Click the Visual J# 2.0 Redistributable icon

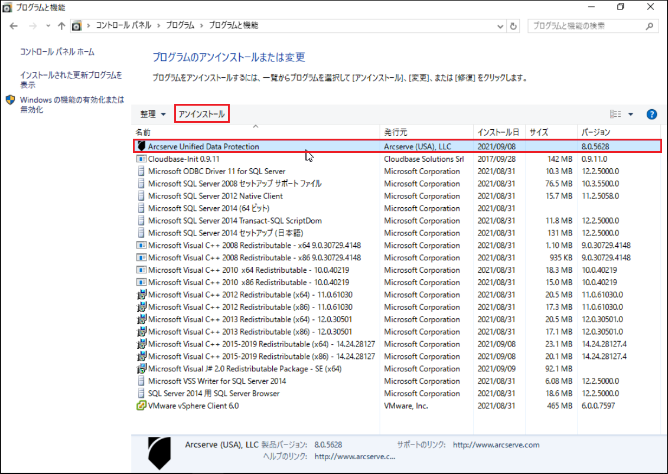(141, 368)
